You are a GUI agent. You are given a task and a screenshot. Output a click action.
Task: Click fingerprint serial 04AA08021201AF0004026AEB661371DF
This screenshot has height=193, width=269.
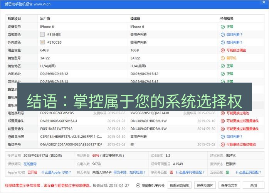71,144
